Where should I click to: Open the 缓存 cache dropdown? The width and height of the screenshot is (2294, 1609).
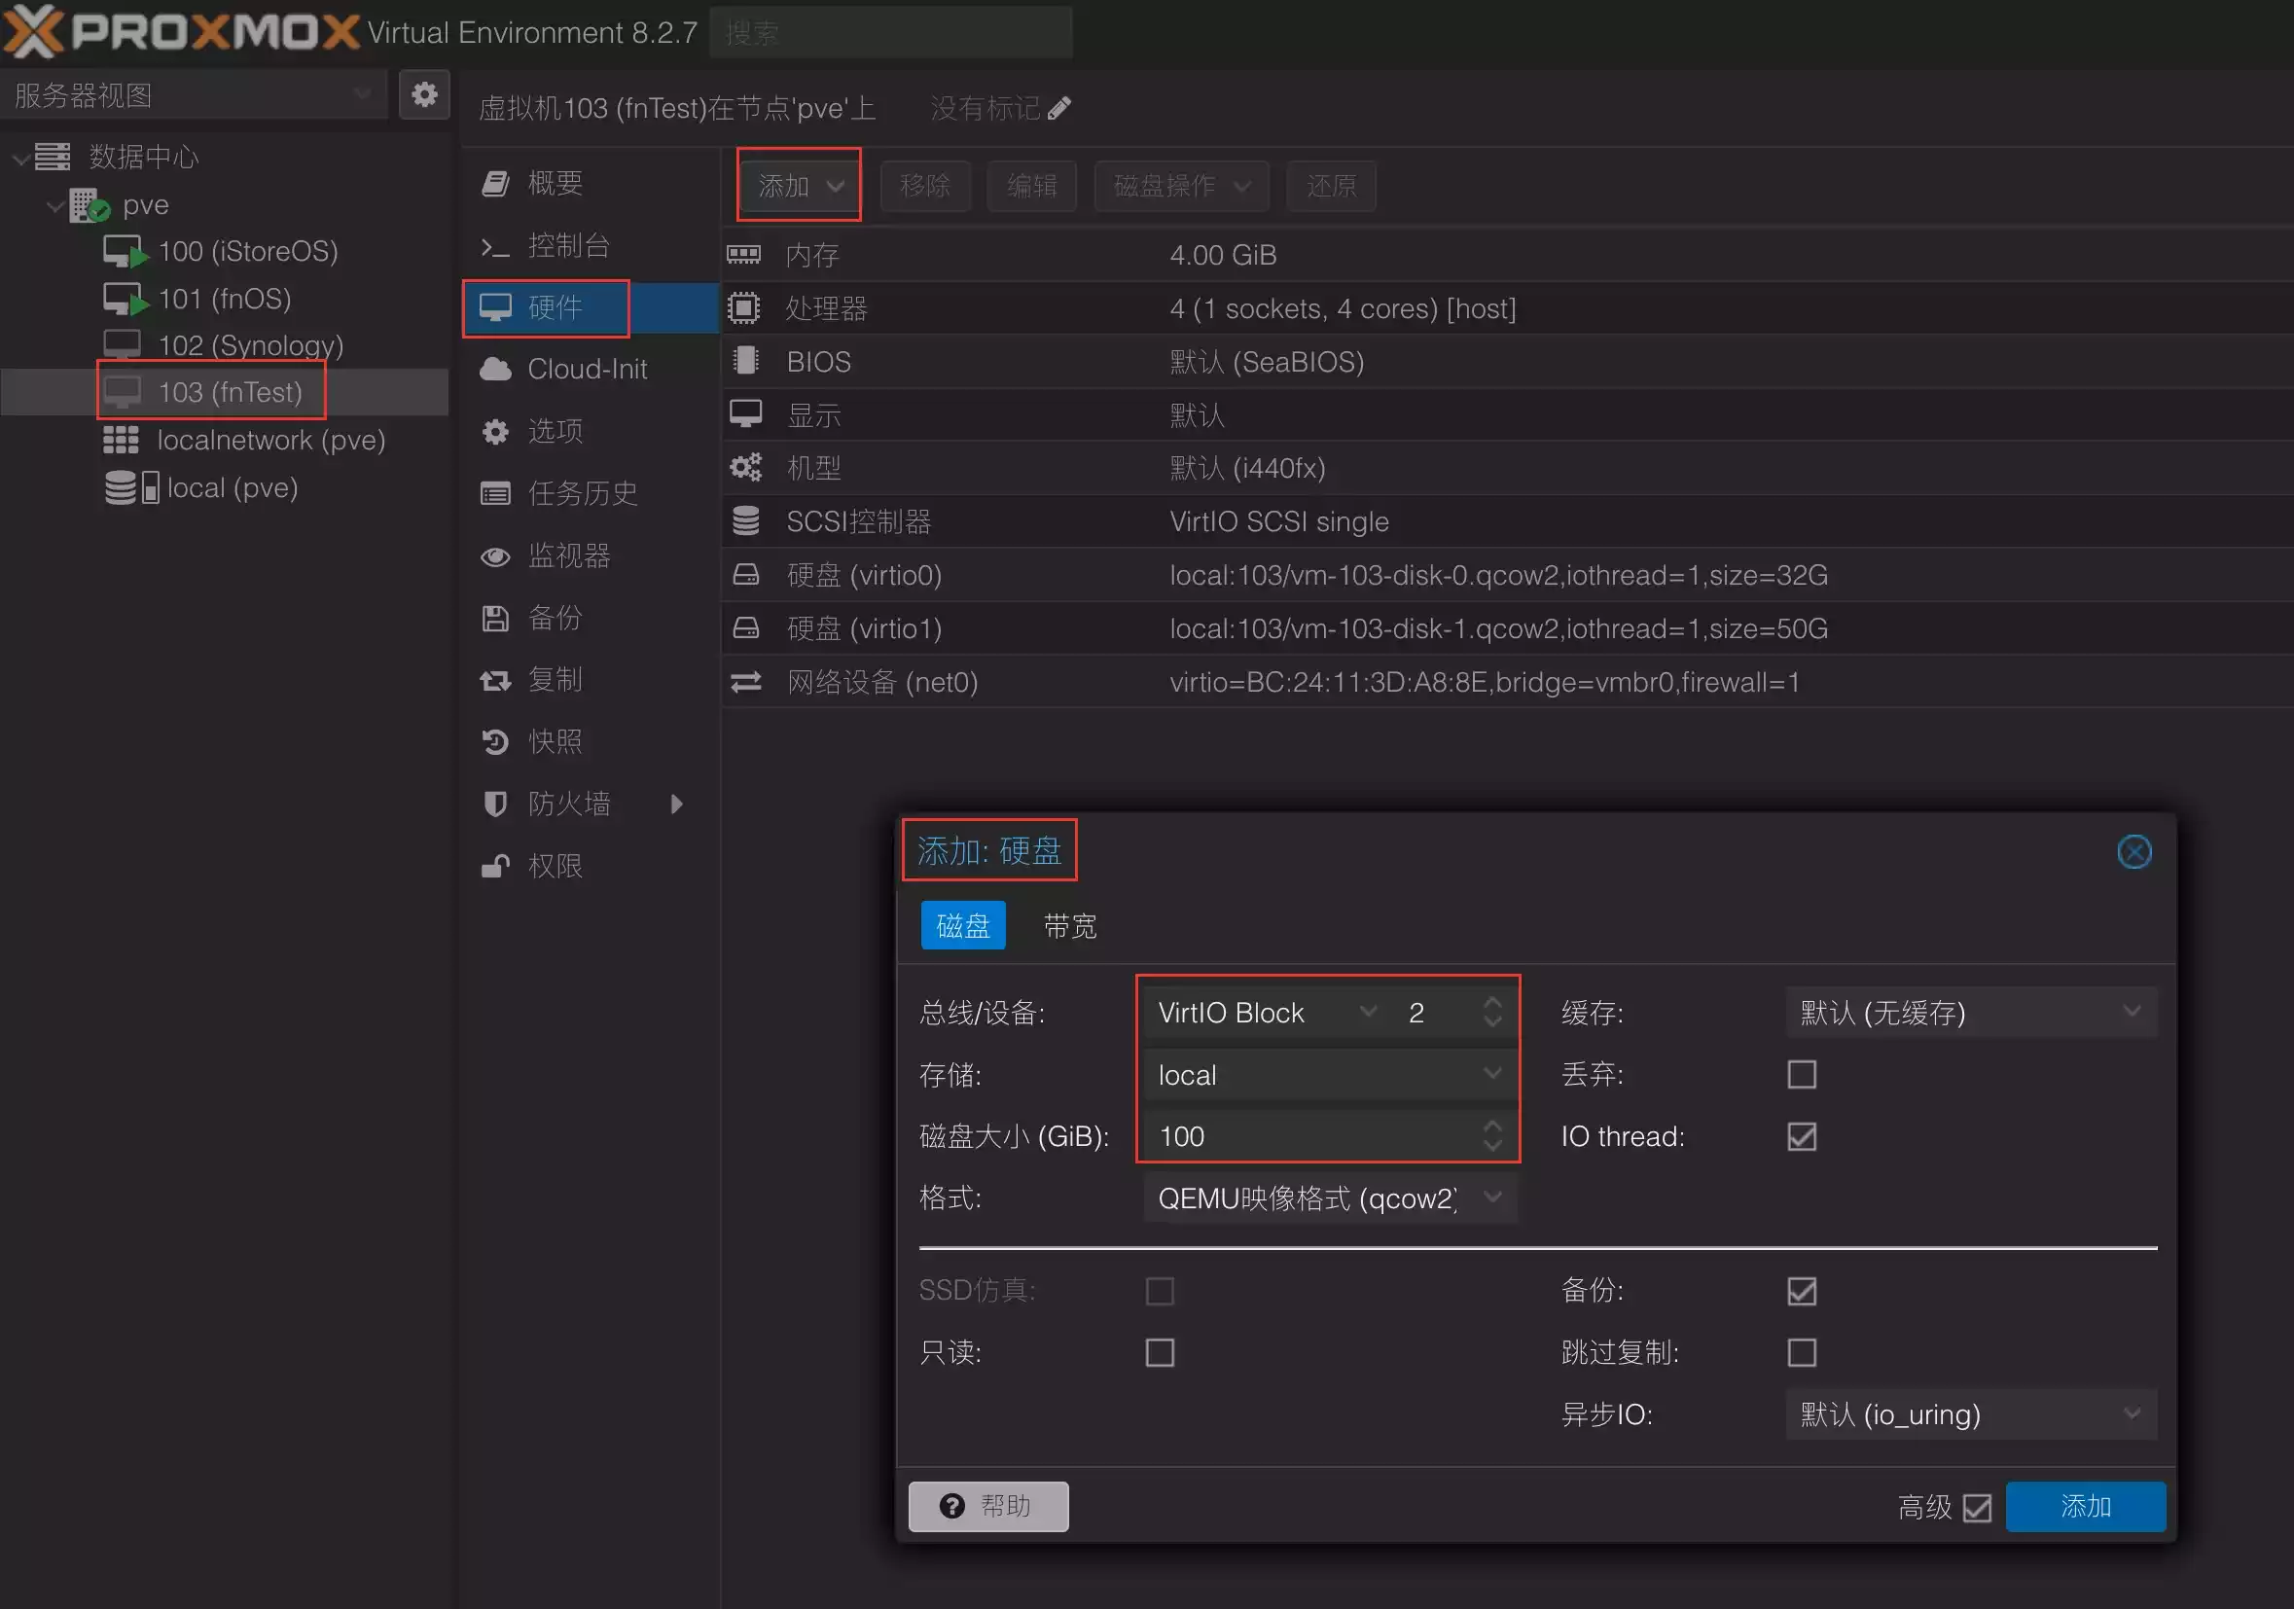1970,1013
